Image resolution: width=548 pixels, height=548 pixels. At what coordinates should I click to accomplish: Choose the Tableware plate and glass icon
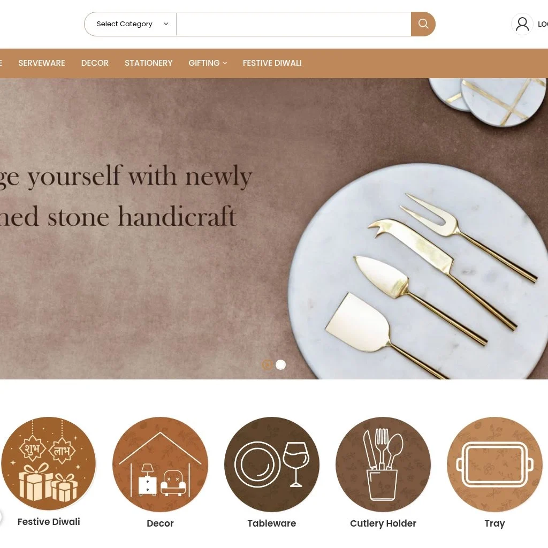pos(271,464)
